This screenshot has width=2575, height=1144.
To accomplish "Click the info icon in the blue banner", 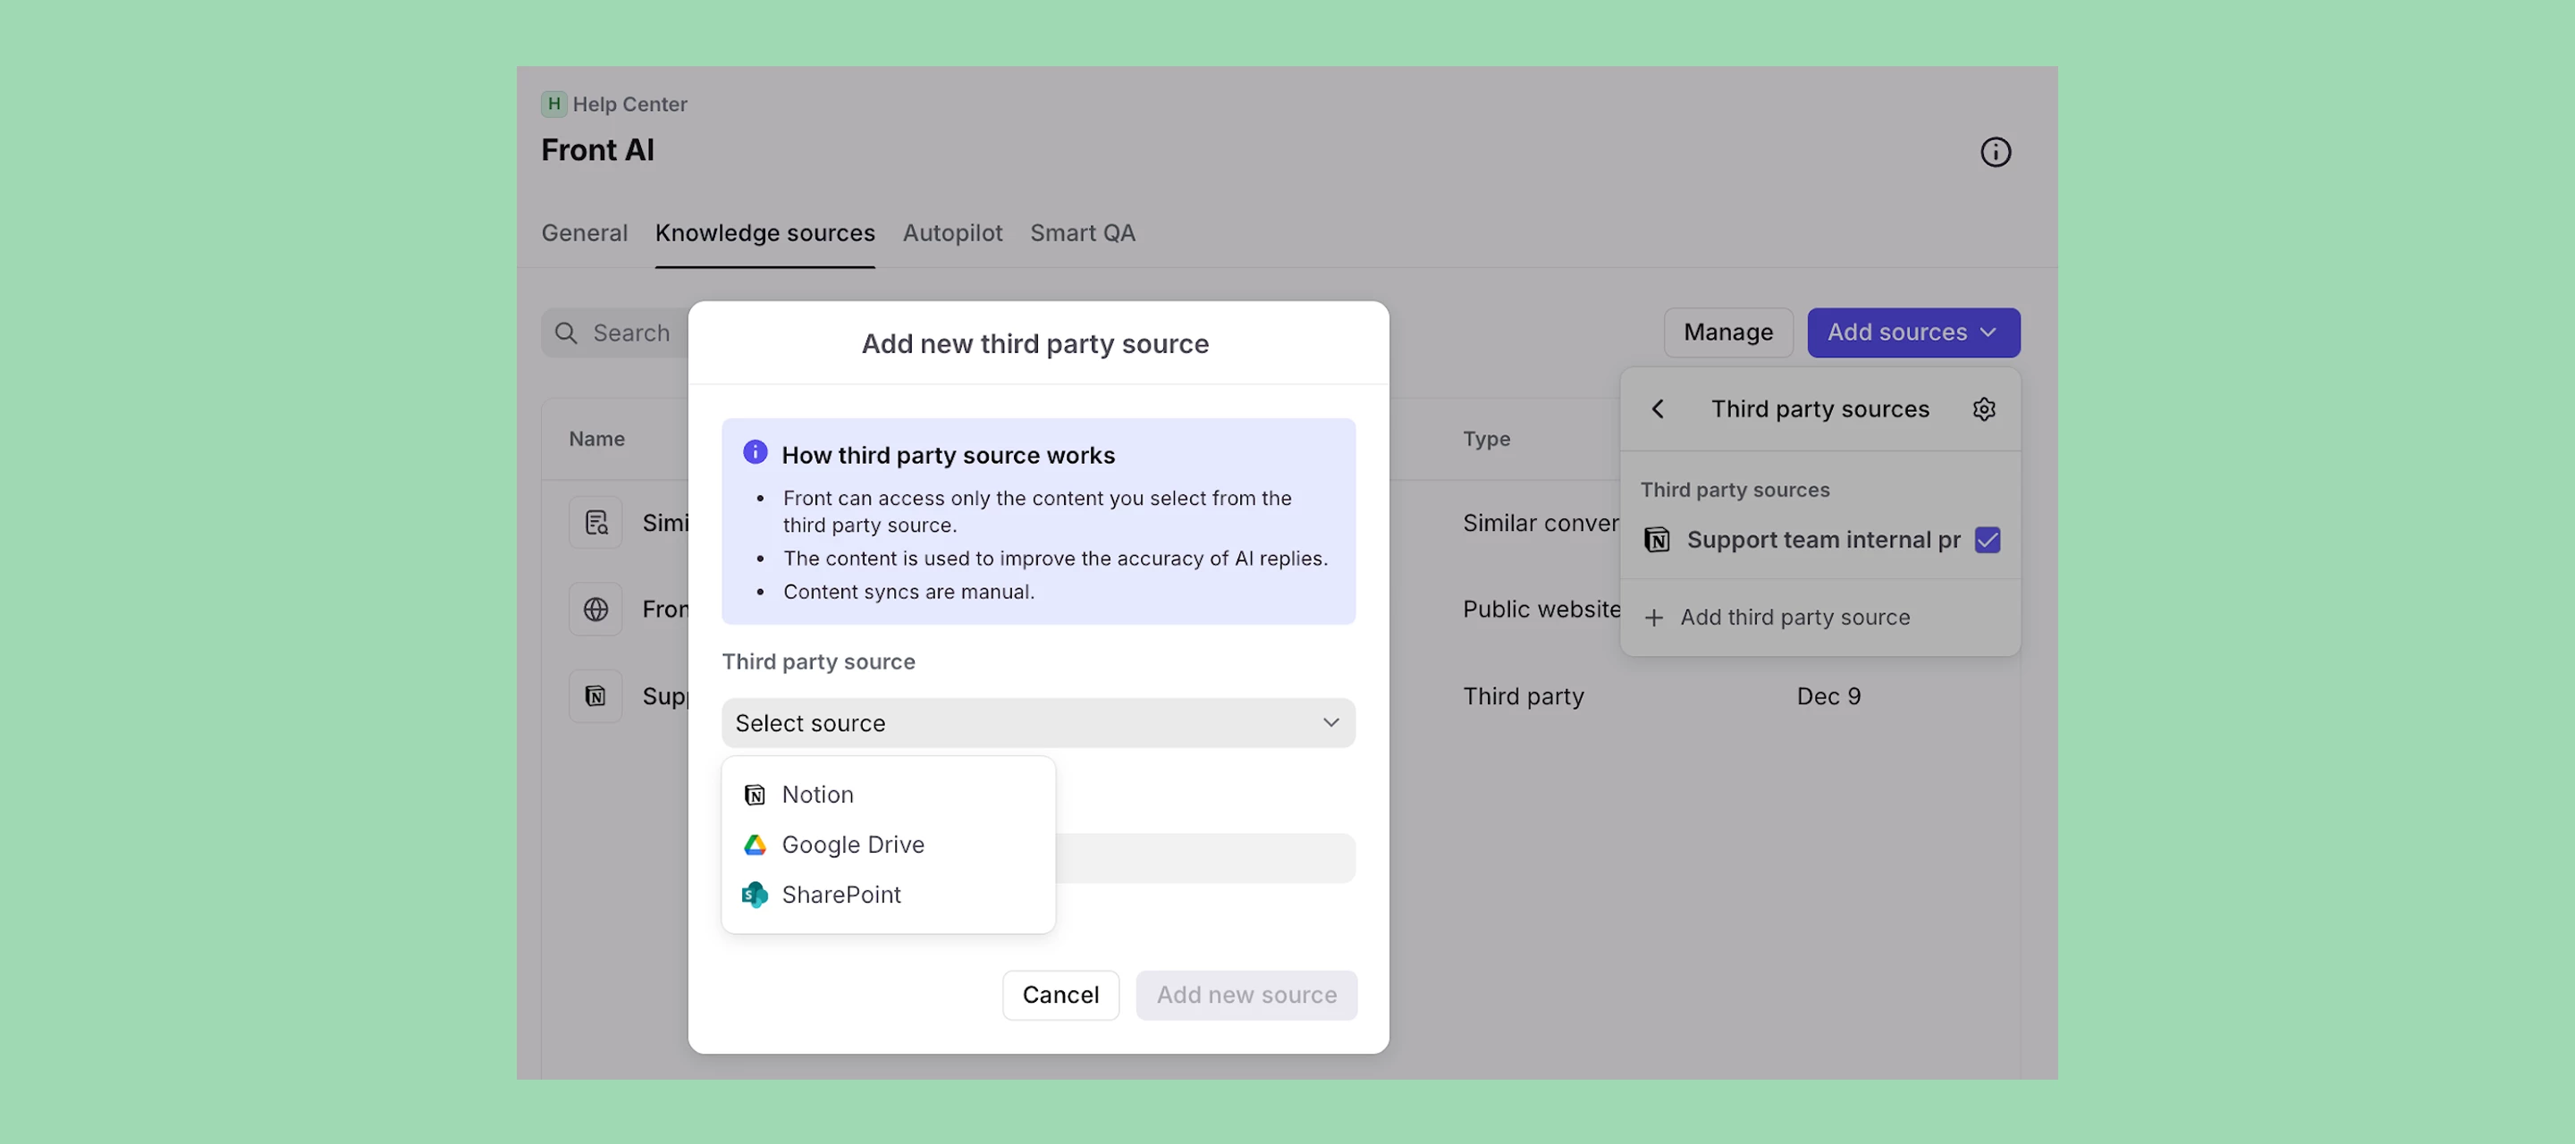I will (x=755, y=451).
